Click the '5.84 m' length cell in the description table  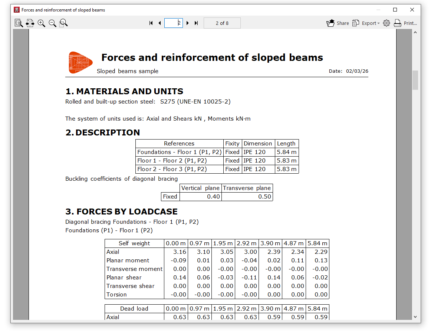[287, 152]
